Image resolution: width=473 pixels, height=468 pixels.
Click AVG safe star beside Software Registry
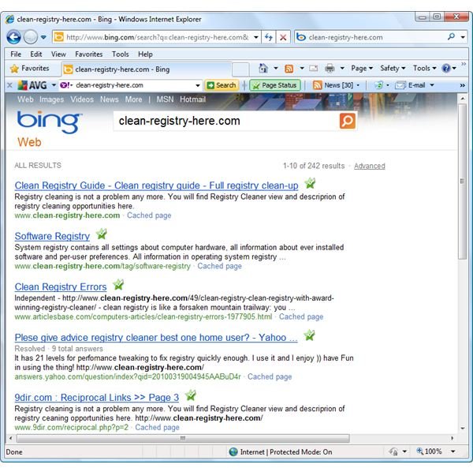[x=102, y=234]
